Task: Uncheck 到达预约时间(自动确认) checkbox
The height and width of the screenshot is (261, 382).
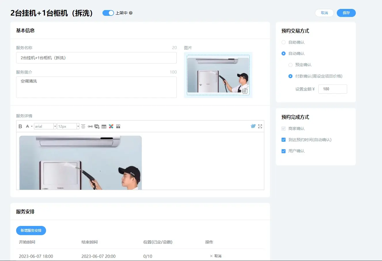Action: coord(284,140)
